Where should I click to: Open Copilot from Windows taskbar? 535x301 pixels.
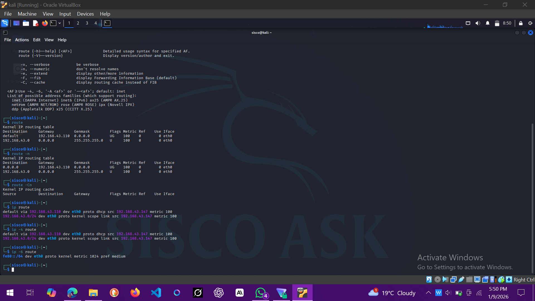point(51,293)
